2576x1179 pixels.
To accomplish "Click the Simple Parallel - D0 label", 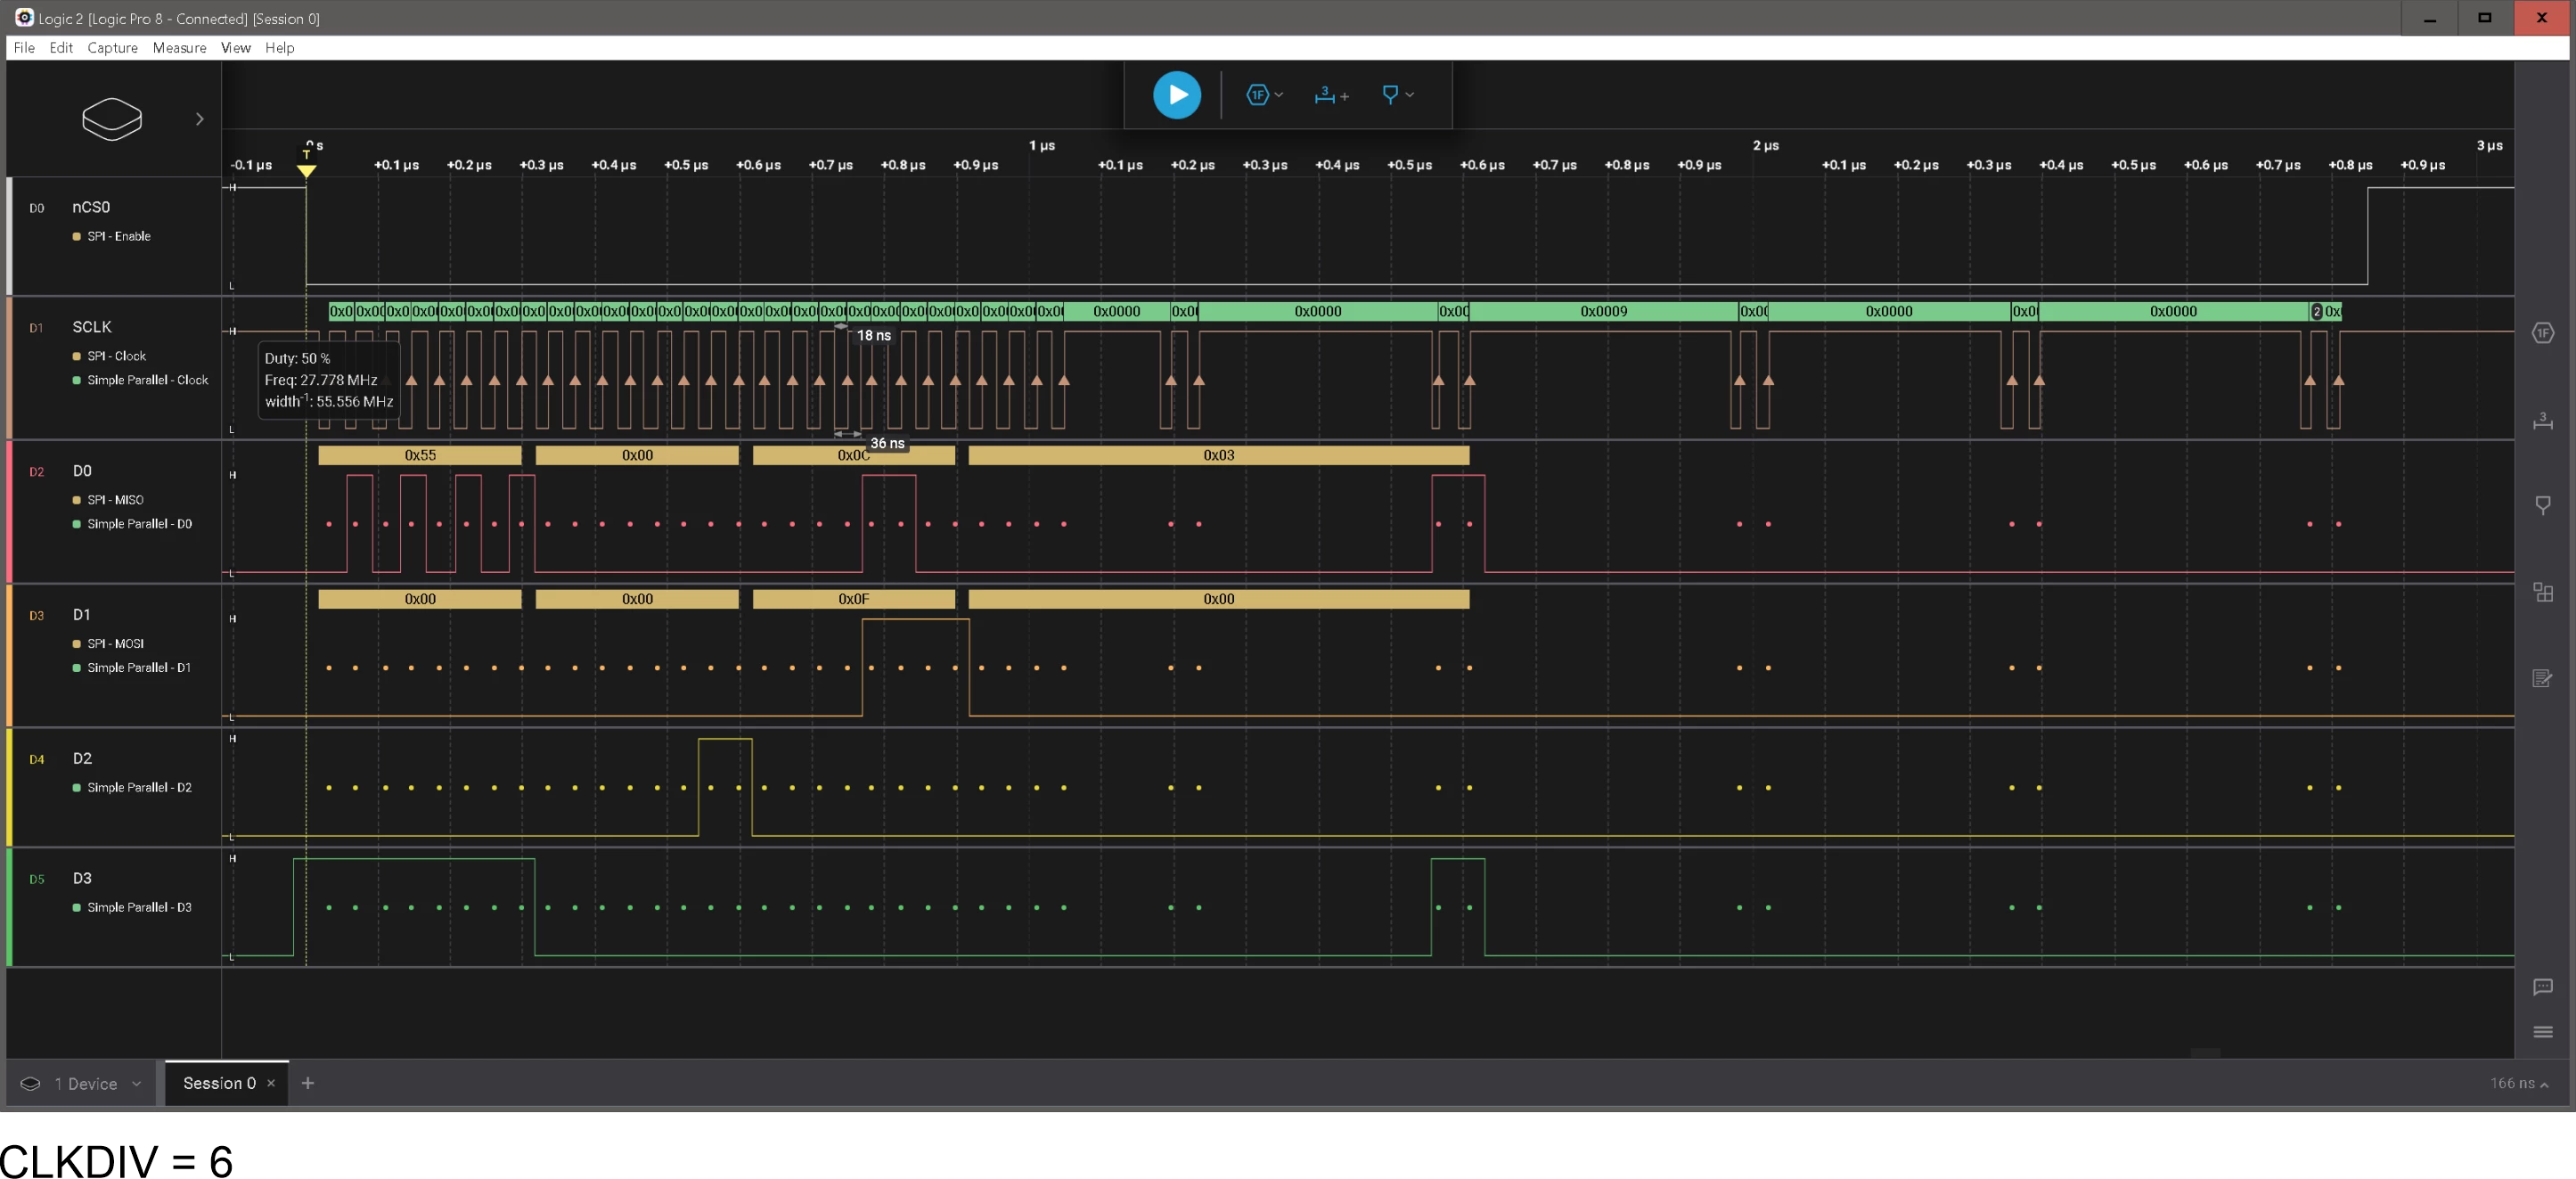I will (x=139, y=525).
